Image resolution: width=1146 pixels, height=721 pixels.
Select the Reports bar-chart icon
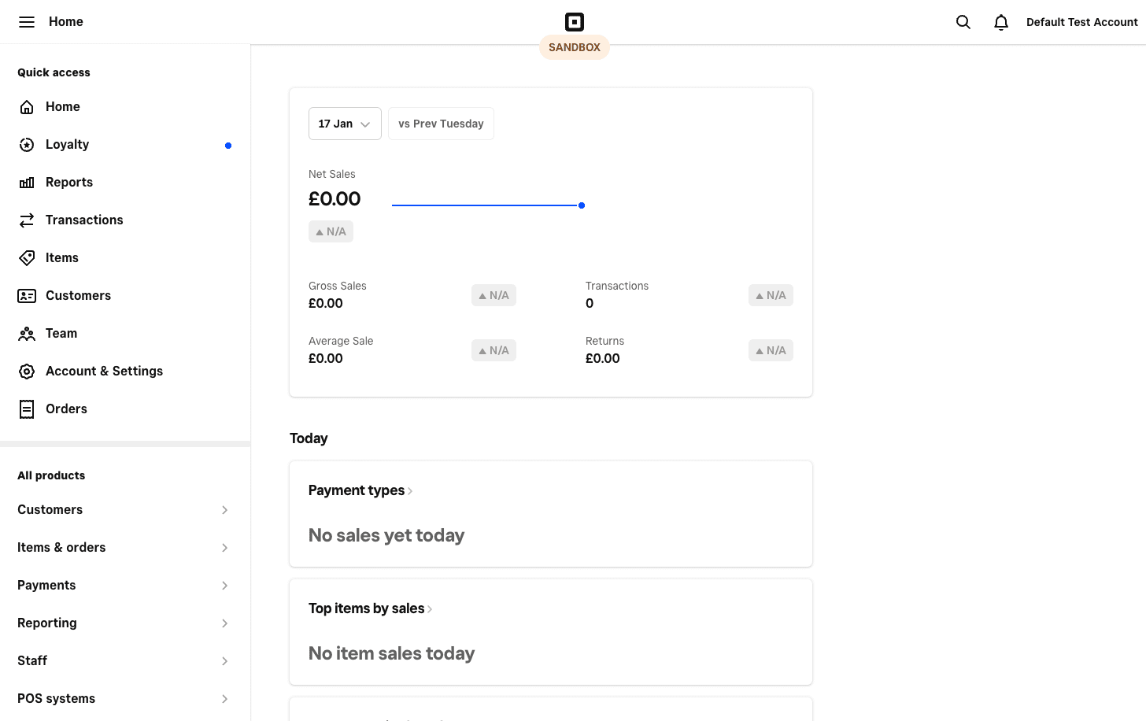[x=26, y=182]
